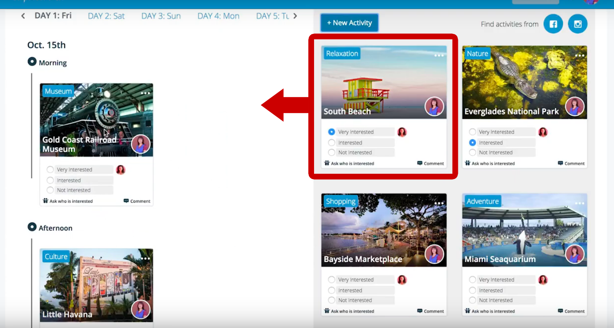Select Interested for Miami Seaquarium

[472, 290]
